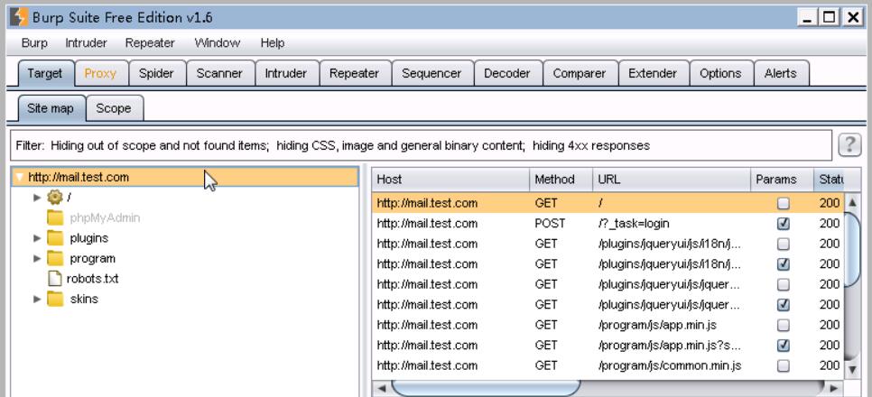Sort table by Method column header

[561, 180]
